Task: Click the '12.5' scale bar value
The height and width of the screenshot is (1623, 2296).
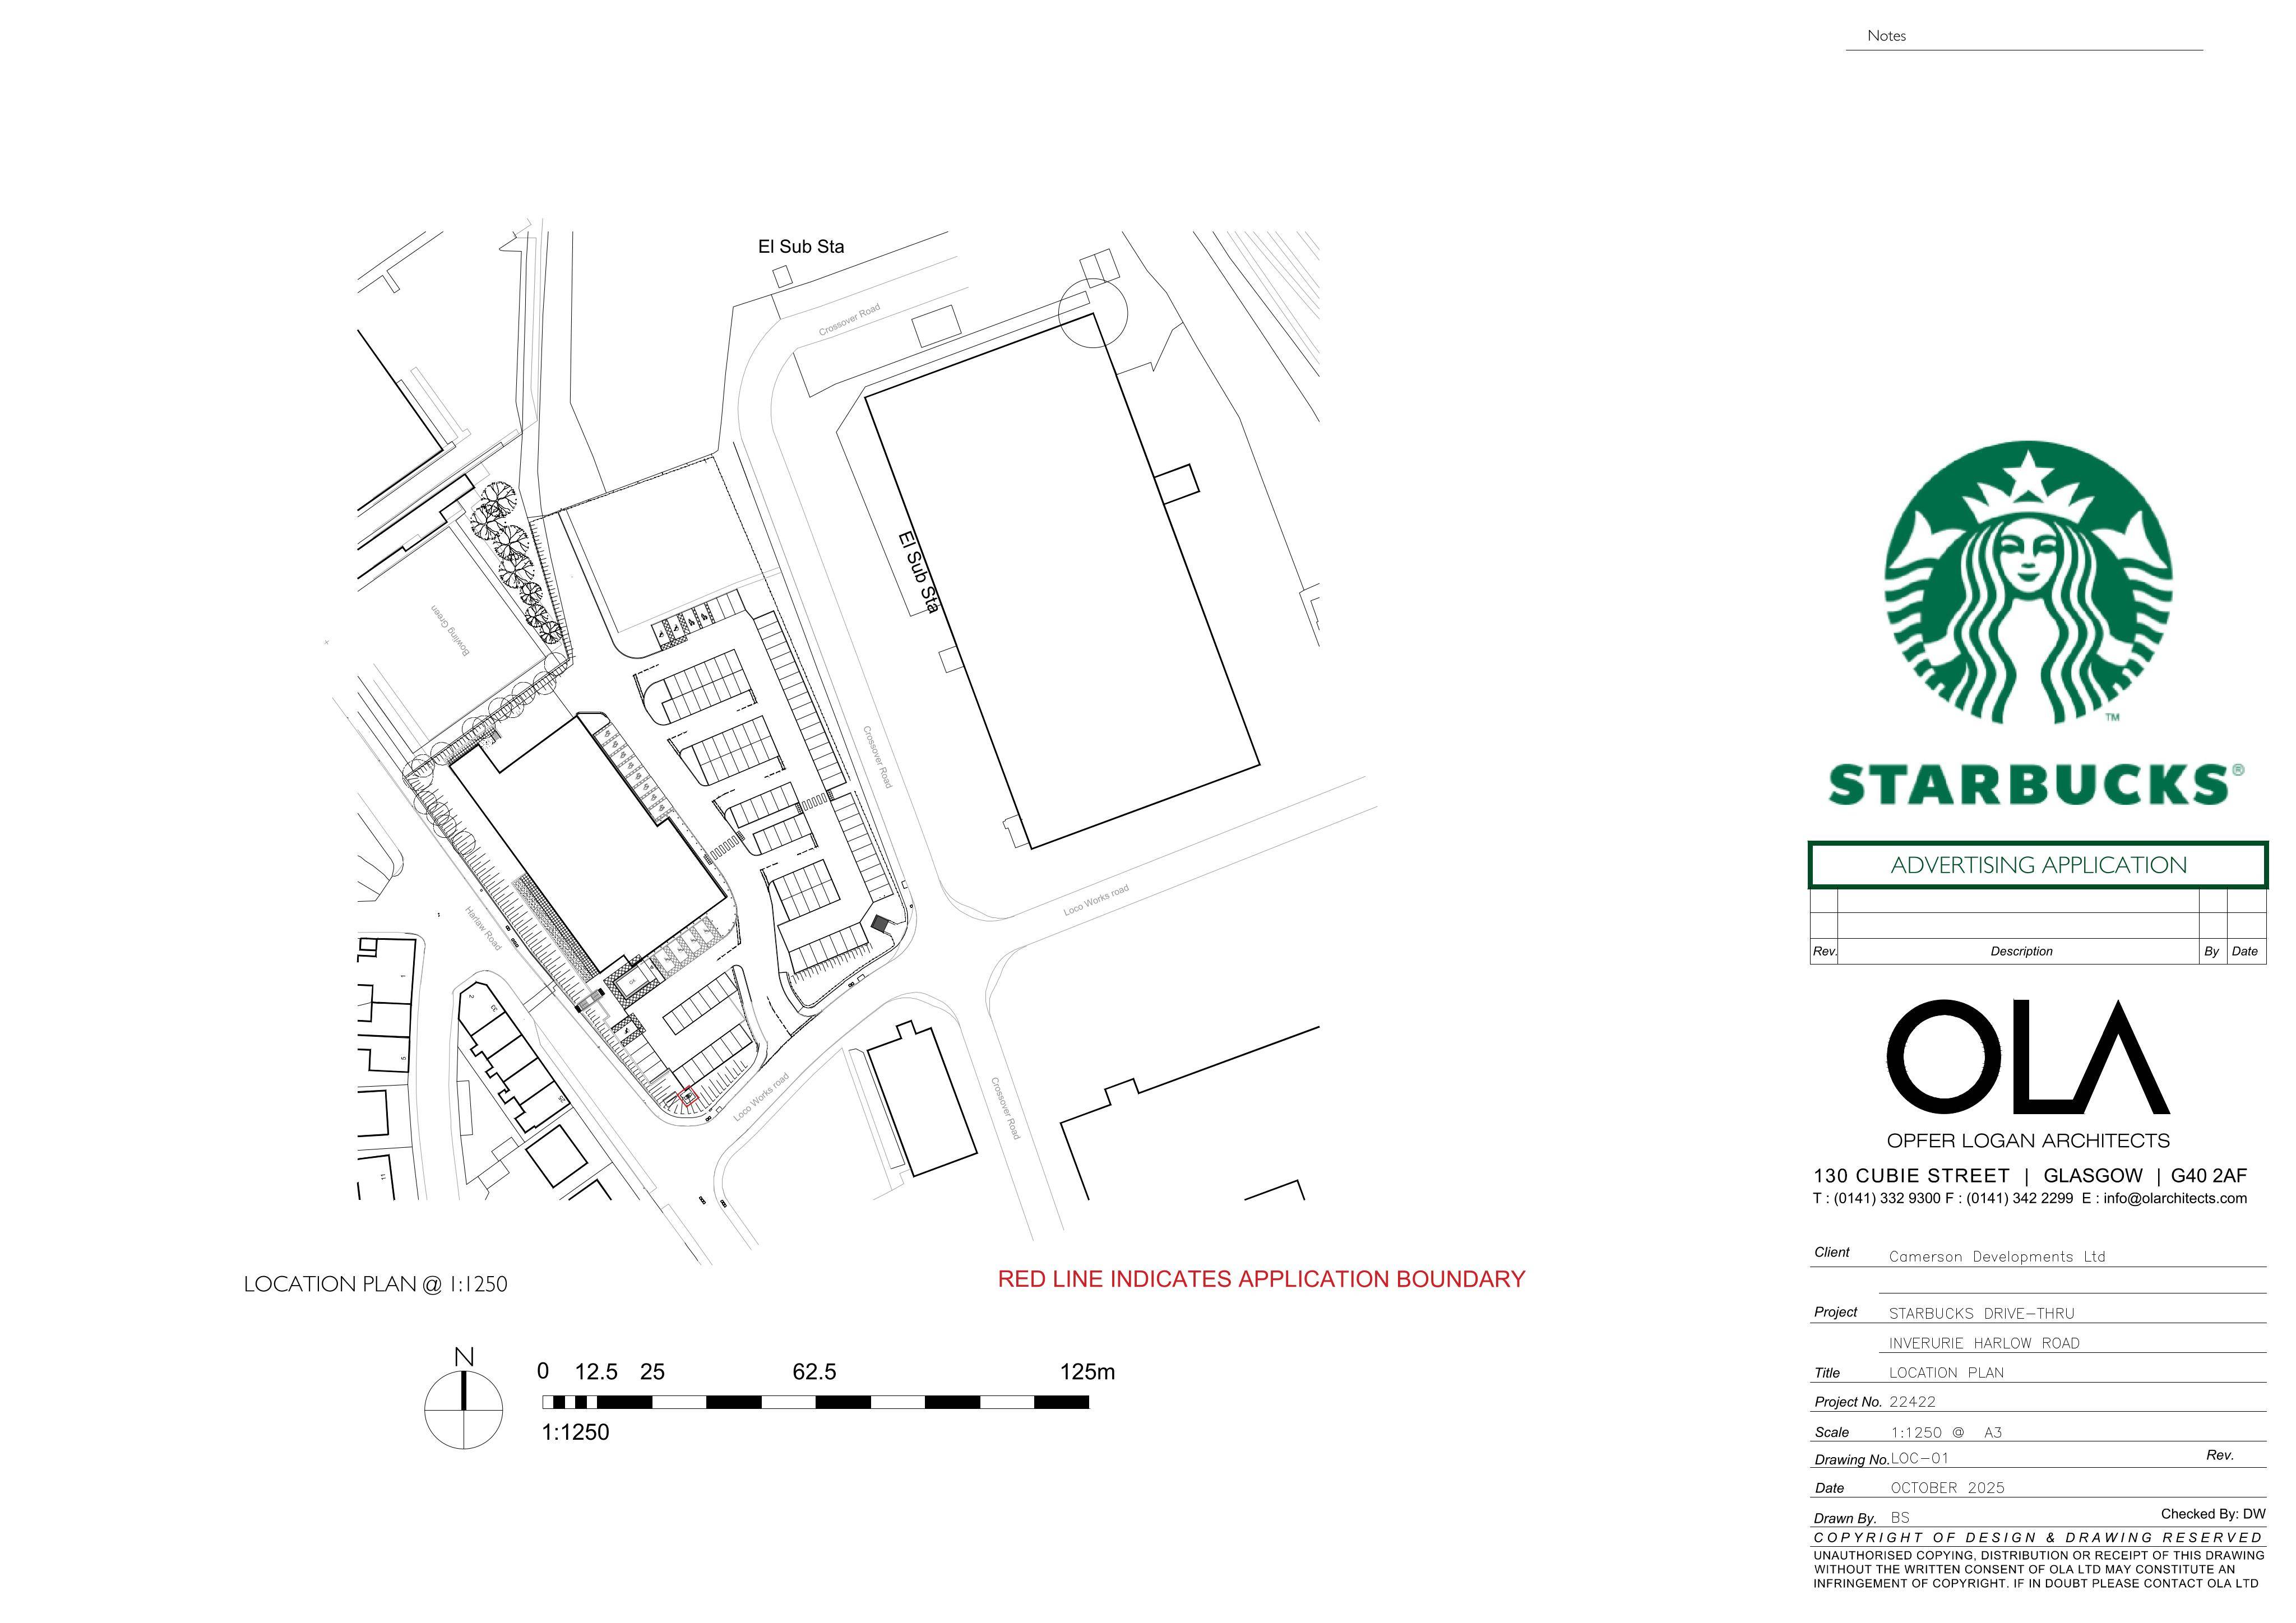Action: 596,1372
